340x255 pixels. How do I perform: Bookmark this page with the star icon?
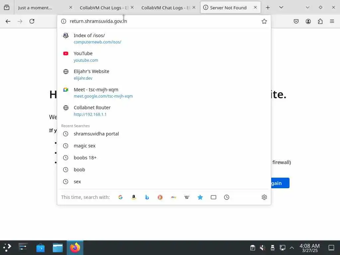pos(264,21)
